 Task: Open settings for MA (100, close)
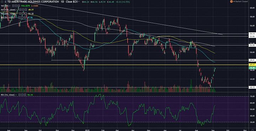tap(23, 10)
